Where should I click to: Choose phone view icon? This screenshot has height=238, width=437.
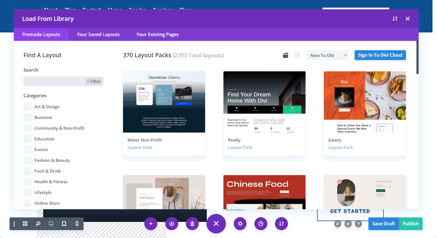[77, 224]
